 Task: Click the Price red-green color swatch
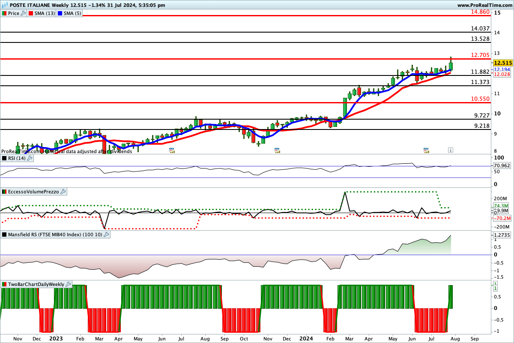click(x=4, y=13)
